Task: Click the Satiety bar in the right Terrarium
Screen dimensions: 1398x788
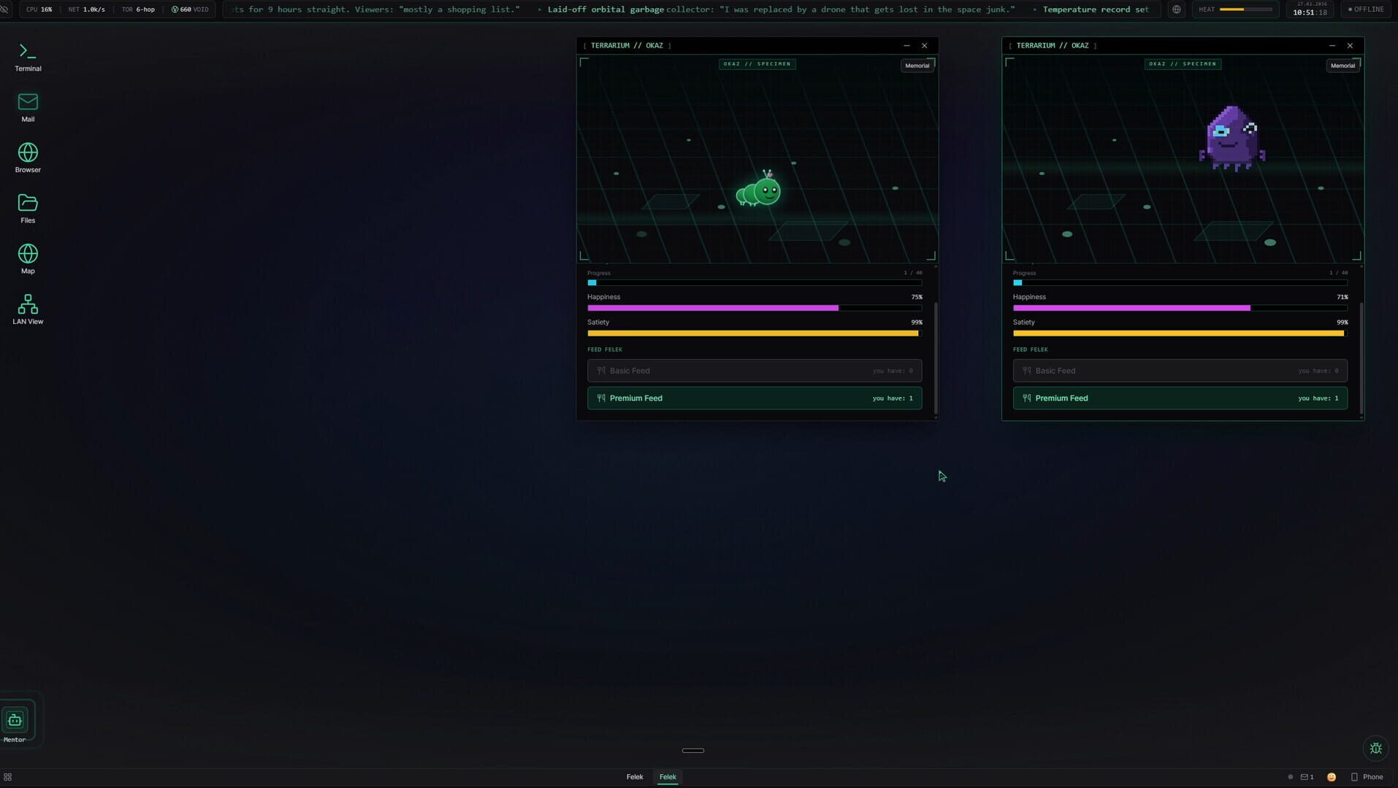Action: coord(1180,333)
